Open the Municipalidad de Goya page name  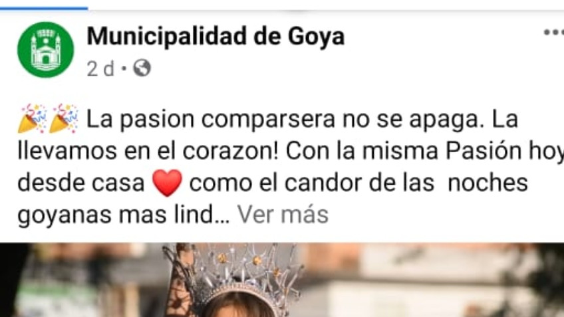pos(215,37)
